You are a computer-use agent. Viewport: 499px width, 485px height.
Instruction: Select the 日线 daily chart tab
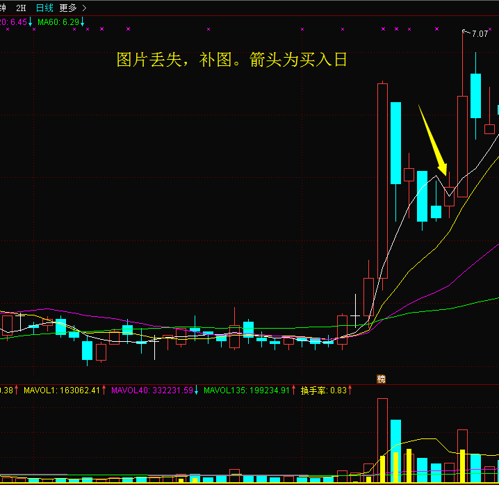(44, 8)
